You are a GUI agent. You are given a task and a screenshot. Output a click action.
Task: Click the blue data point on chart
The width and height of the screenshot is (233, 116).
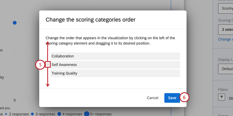tap(15, 23)
